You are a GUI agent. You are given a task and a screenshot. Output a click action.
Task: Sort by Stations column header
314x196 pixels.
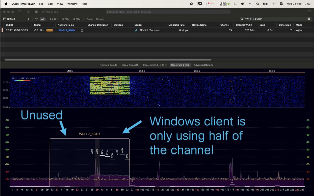pos(119,25)
